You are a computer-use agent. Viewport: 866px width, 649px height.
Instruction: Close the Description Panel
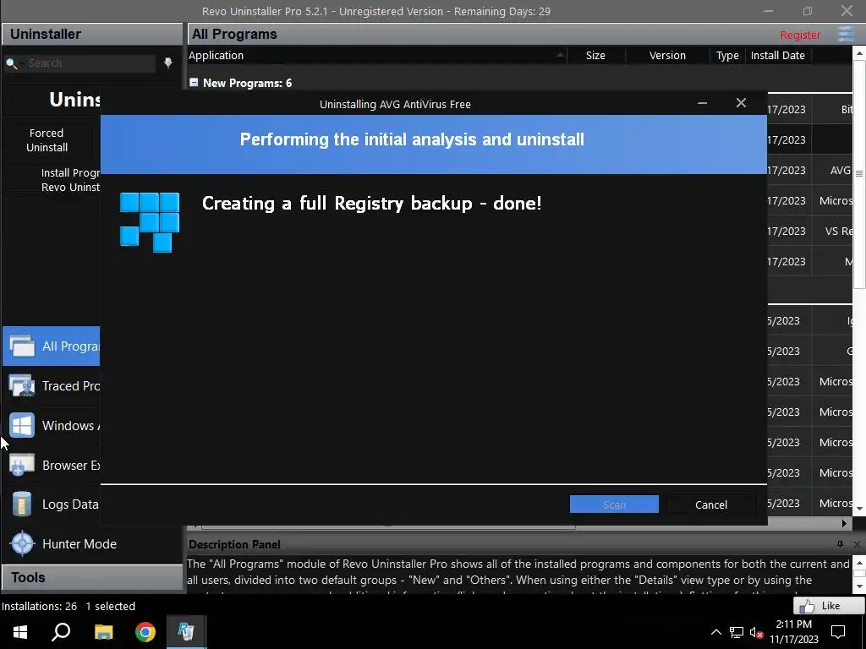pyautogui.click(x=857, y=544)
